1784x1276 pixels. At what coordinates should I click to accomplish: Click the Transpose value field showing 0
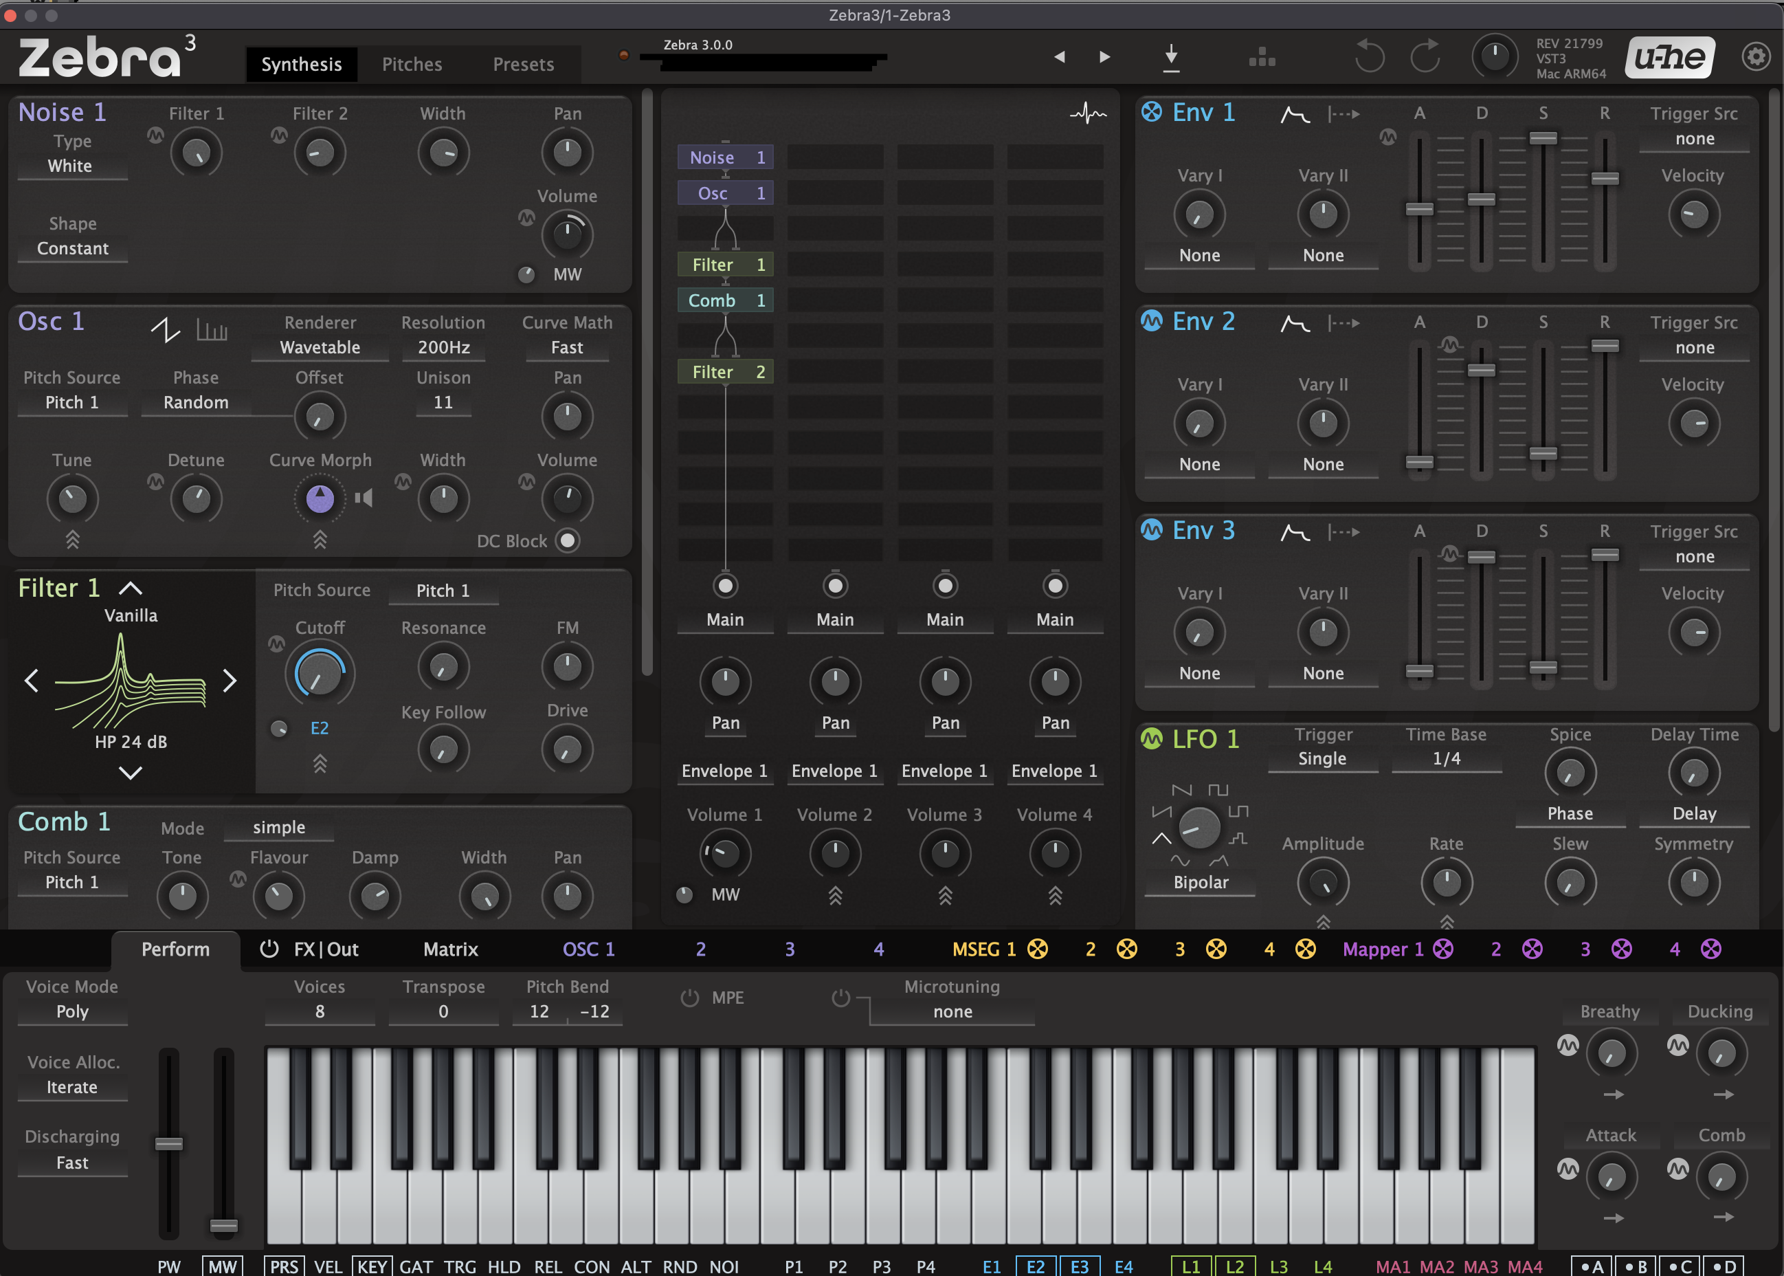(444, 1012)
